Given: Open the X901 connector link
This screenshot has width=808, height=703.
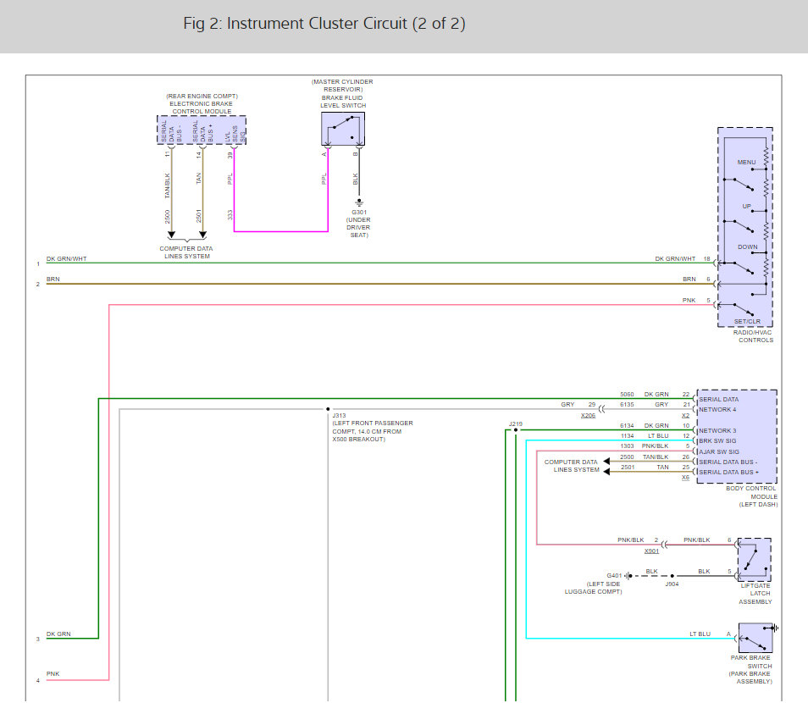Looking at the screenshot, I should click(x=650, y=551).
